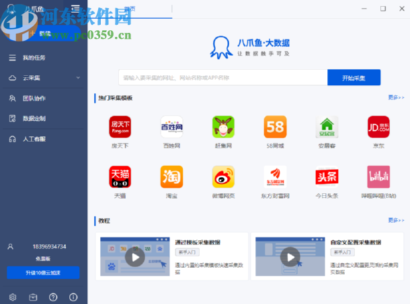Click the settings gear icon in sidebar
This screenshot has width=410, height=304.
(x=13, y=297)
